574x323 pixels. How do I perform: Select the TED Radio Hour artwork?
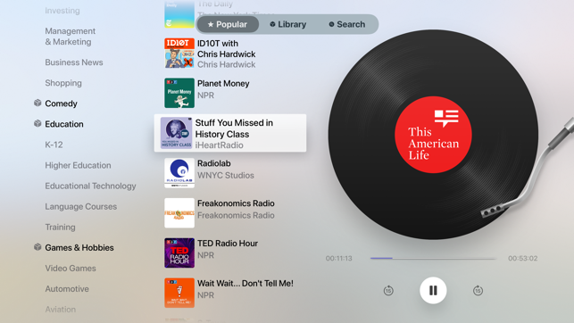point(179,253)
